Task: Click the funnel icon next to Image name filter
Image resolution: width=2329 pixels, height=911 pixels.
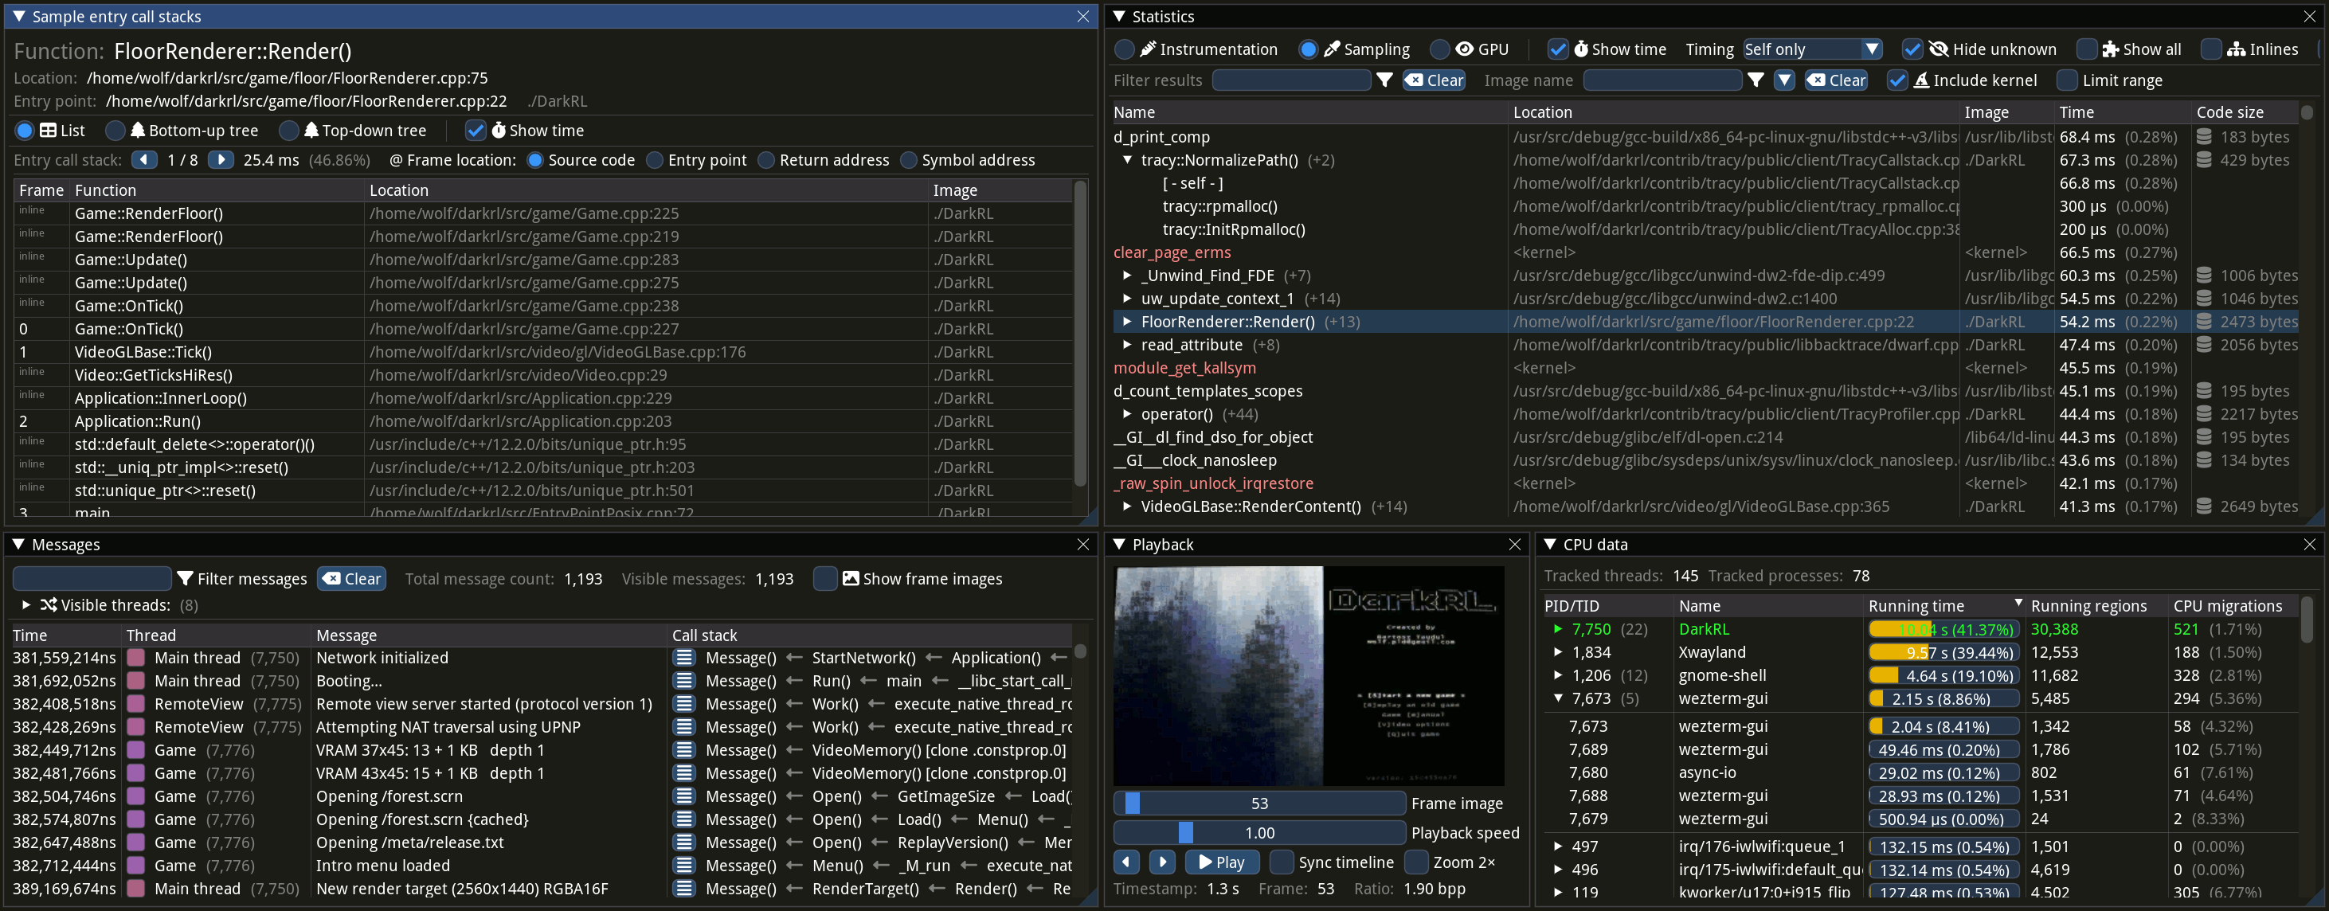Action: (x=1756, y=80)
